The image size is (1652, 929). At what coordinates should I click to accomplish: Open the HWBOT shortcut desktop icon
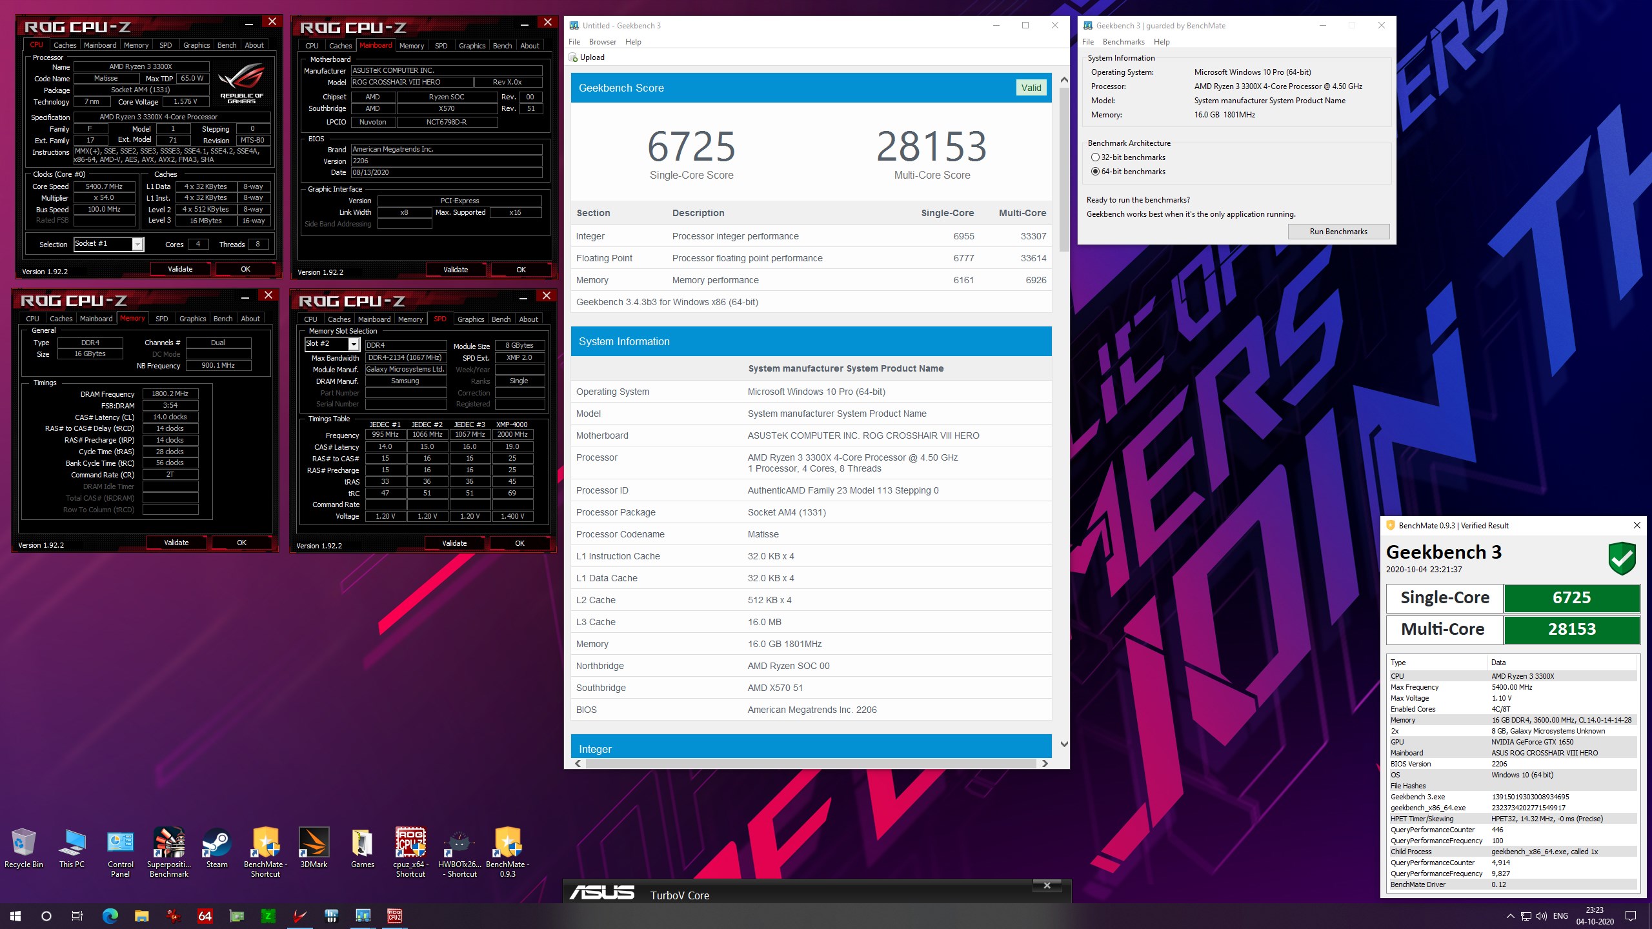tap(459, 853)
